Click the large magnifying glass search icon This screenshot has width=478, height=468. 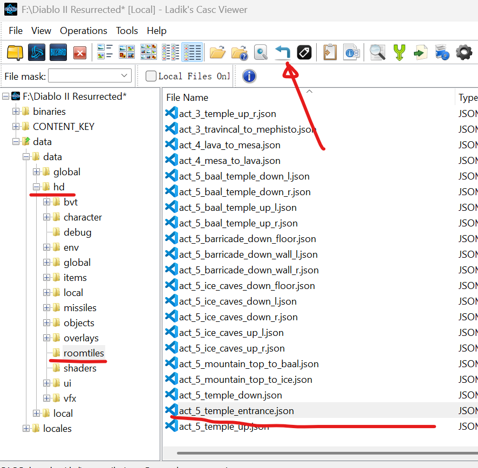378,52
